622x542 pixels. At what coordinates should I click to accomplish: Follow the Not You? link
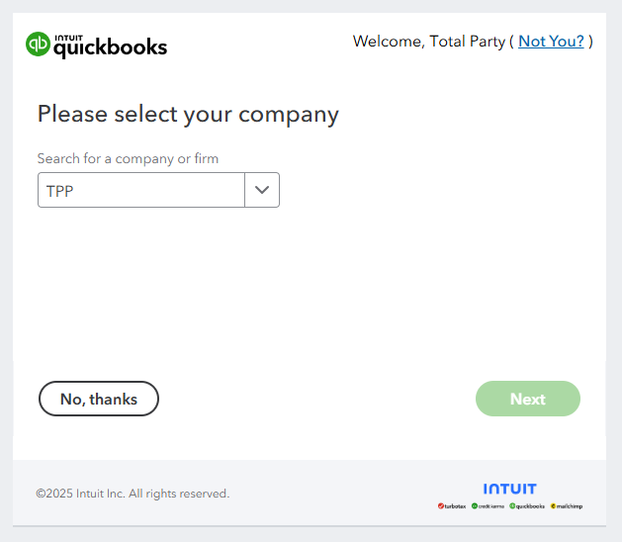point(551,42)
